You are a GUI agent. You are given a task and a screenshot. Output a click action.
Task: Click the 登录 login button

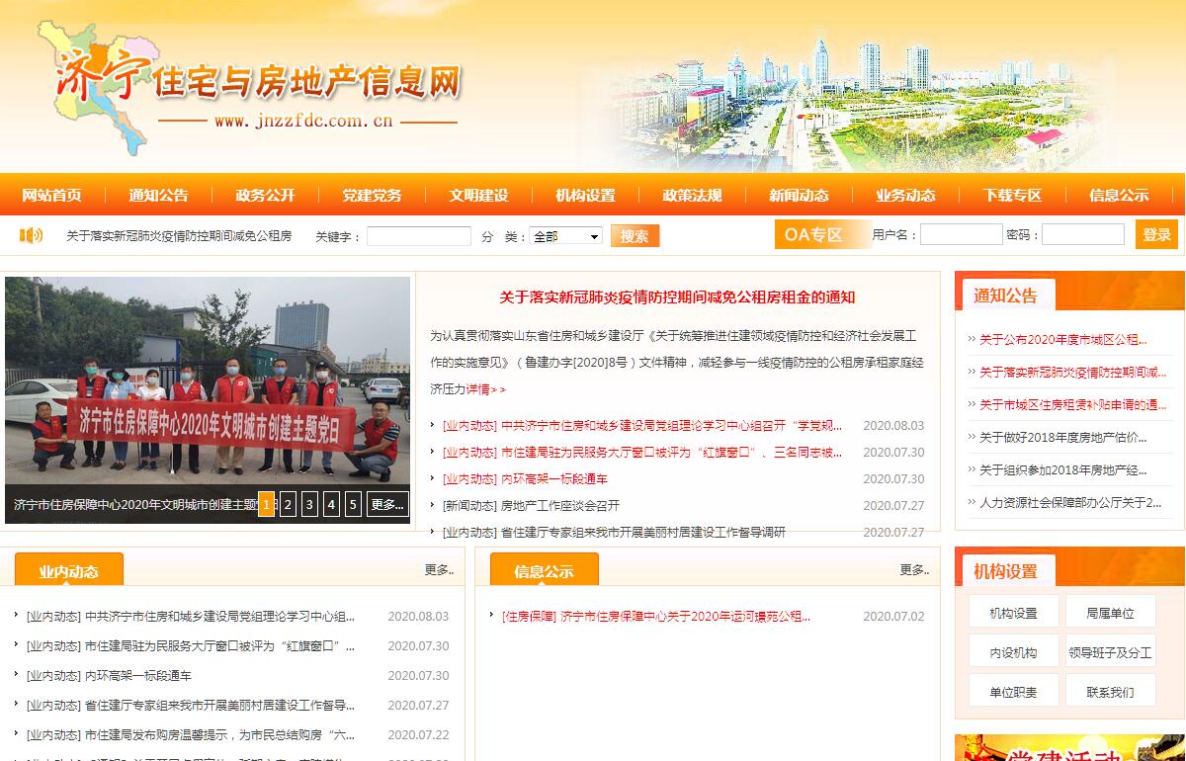[x=1156, y=235]
